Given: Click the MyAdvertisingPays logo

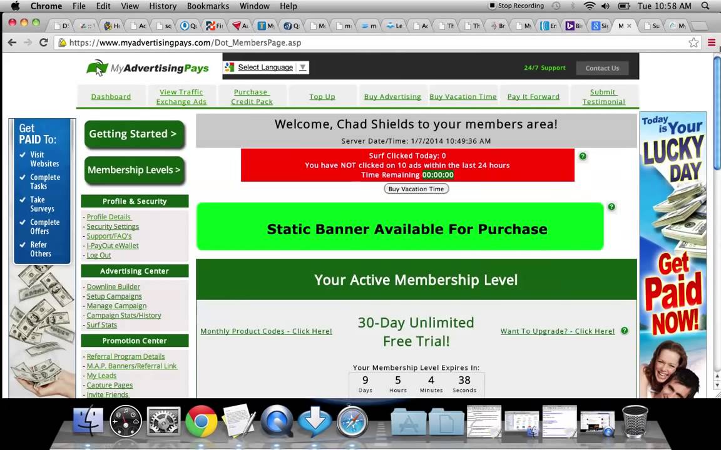Looking at the screenshot, I should (x=148, y=68).
